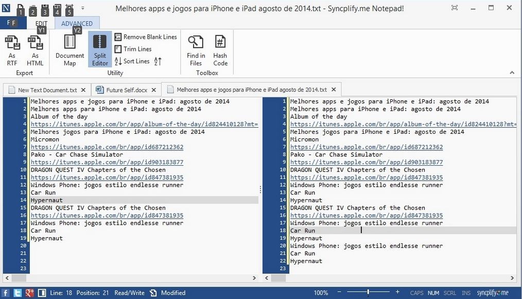522x299 pixels.
Task: Click the zoom slider handle
Action: 368,292
